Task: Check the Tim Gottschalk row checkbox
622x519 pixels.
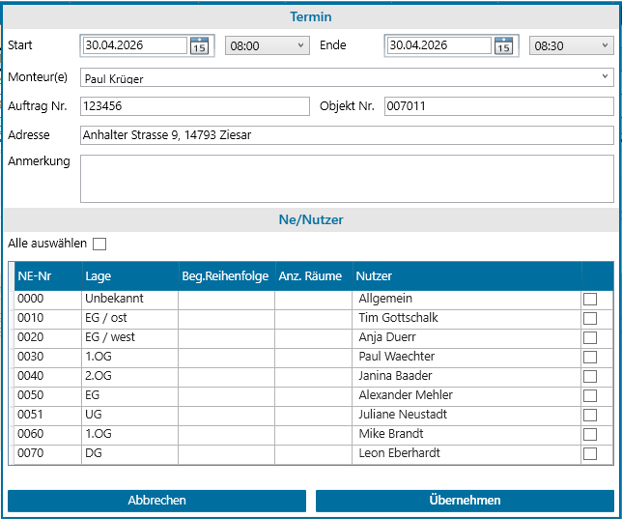Action: coord(590,318)
